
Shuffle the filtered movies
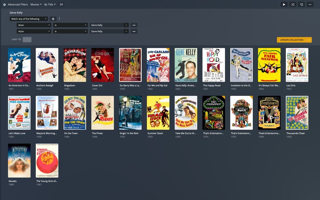point(293,4)
